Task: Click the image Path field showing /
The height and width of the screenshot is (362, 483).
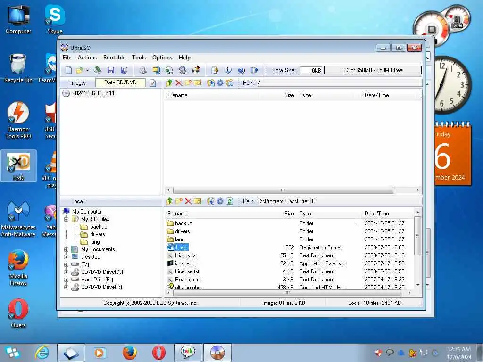Action: pos(340,83)
